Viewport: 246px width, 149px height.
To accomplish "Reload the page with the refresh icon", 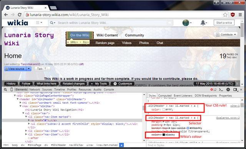I will [20, 15].
